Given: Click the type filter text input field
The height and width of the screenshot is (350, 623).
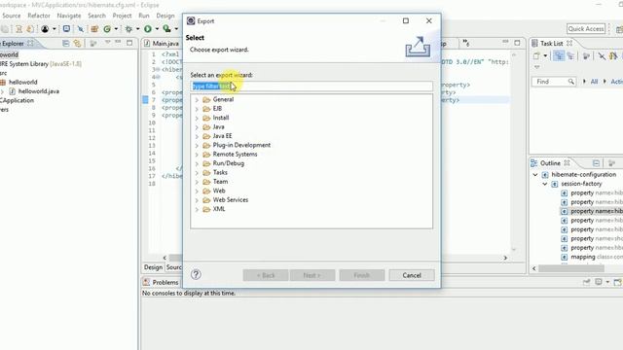Looking at the screenshot, I should click(x=311, y=87).
